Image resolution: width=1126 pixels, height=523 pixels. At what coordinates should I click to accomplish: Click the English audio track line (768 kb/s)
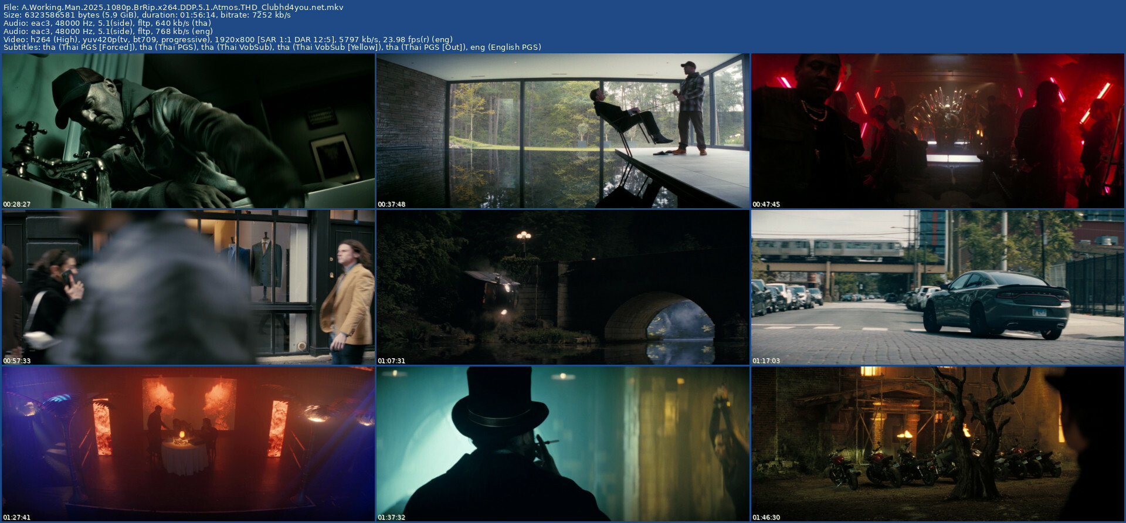click(108, 31)
